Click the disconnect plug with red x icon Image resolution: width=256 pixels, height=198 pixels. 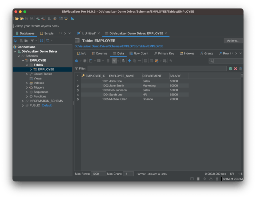[x=43, y=19]
